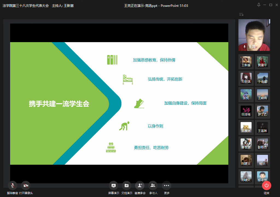Viewport: 280px width, 197px height.
Task: Select participant 张悦's avatar
Action: pyautogui.click(x=246, y=95)
